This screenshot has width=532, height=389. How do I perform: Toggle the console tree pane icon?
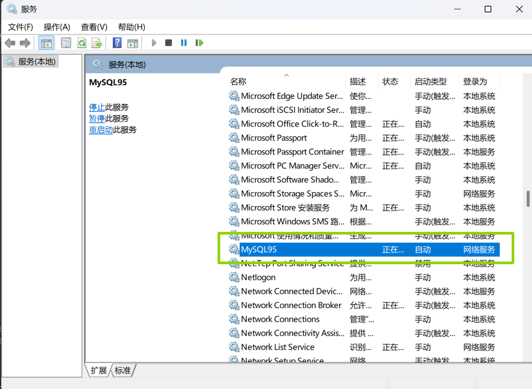[x=46, y=42]
